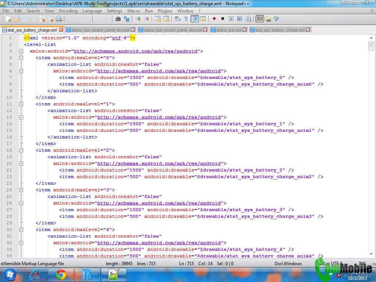Enable synchronize horizontal scrolling icon
This screenshot has height=282, width=376.
click(x=166, y=19)
